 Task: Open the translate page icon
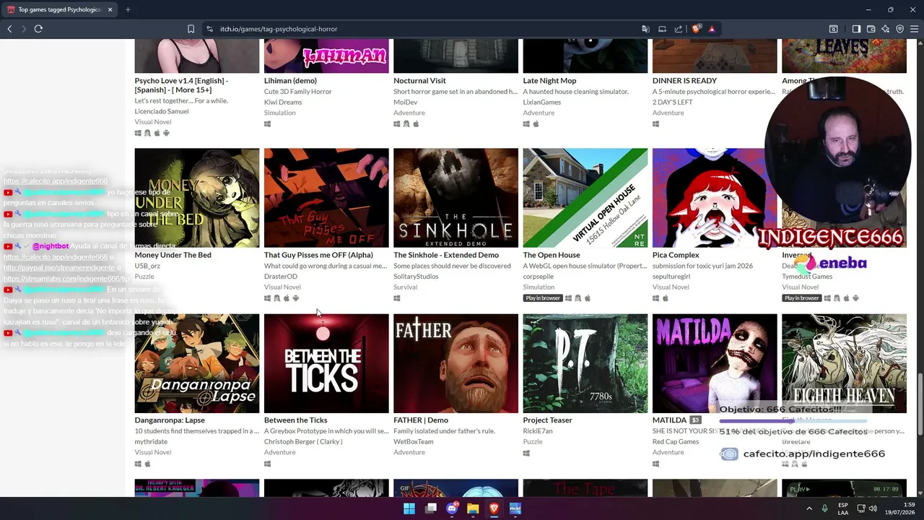coord(645,29)
